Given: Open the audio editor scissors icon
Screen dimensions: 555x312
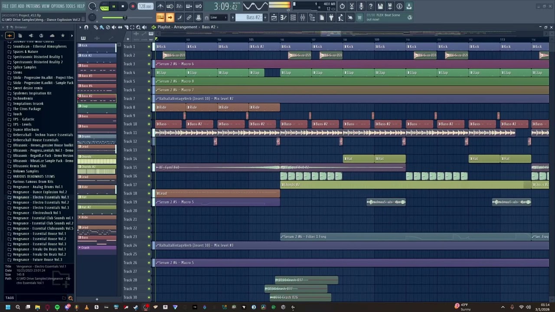Looking at the screenshot, I should (352, 6).
